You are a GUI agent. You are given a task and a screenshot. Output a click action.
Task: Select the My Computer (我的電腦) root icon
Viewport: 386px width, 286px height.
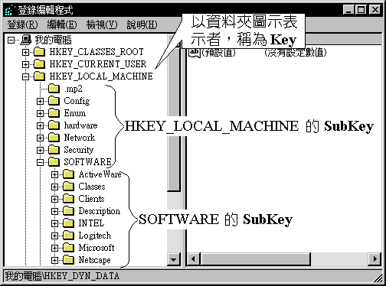[26, 40]
